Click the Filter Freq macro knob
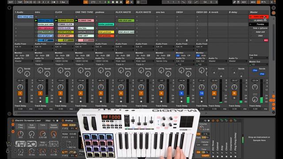283x159 pixels. coord(21,134)
